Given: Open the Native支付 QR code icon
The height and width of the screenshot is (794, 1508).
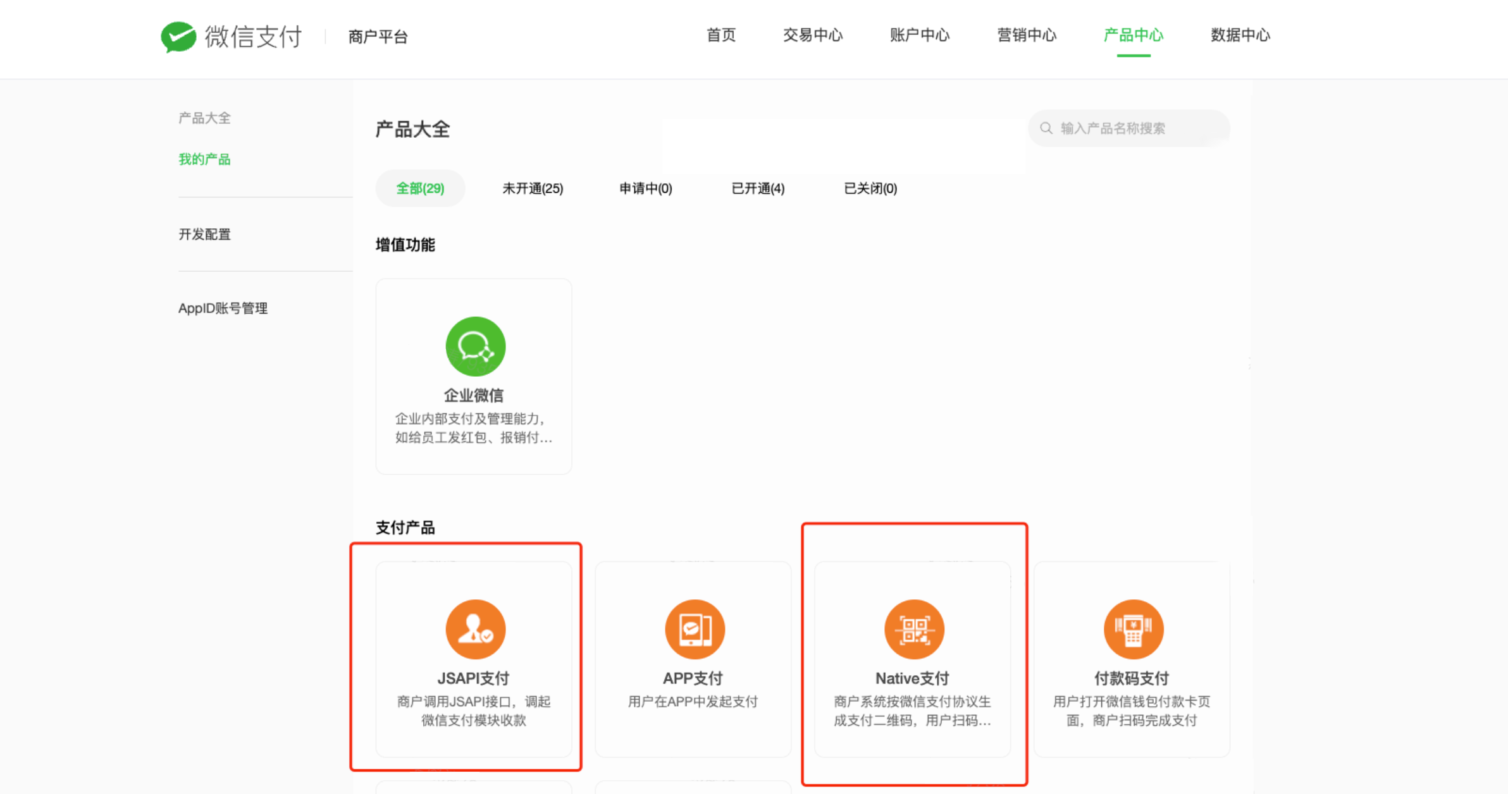Looking at the screenshot, I should click(x=913, y=629).
